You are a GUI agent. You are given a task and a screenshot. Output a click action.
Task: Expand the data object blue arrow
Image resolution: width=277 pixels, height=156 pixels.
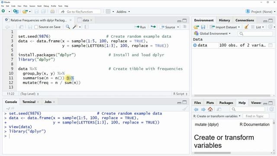coord(195,45)
